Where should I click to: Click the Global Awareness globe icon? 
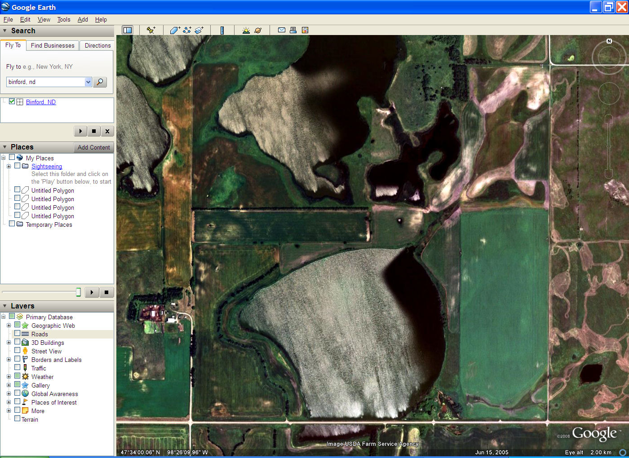click(x=25, y=394)
